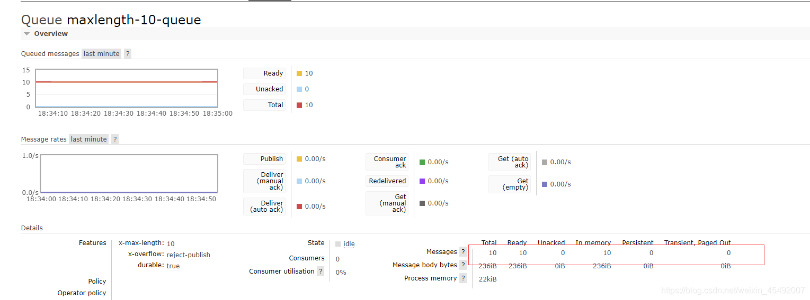Click the Redelivered label
The width and height of the screenshot is (810, 300).
[x=387, y=181]
